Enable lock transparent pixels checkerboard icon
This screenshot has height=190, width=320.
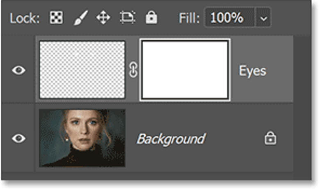tap(56, 18)
